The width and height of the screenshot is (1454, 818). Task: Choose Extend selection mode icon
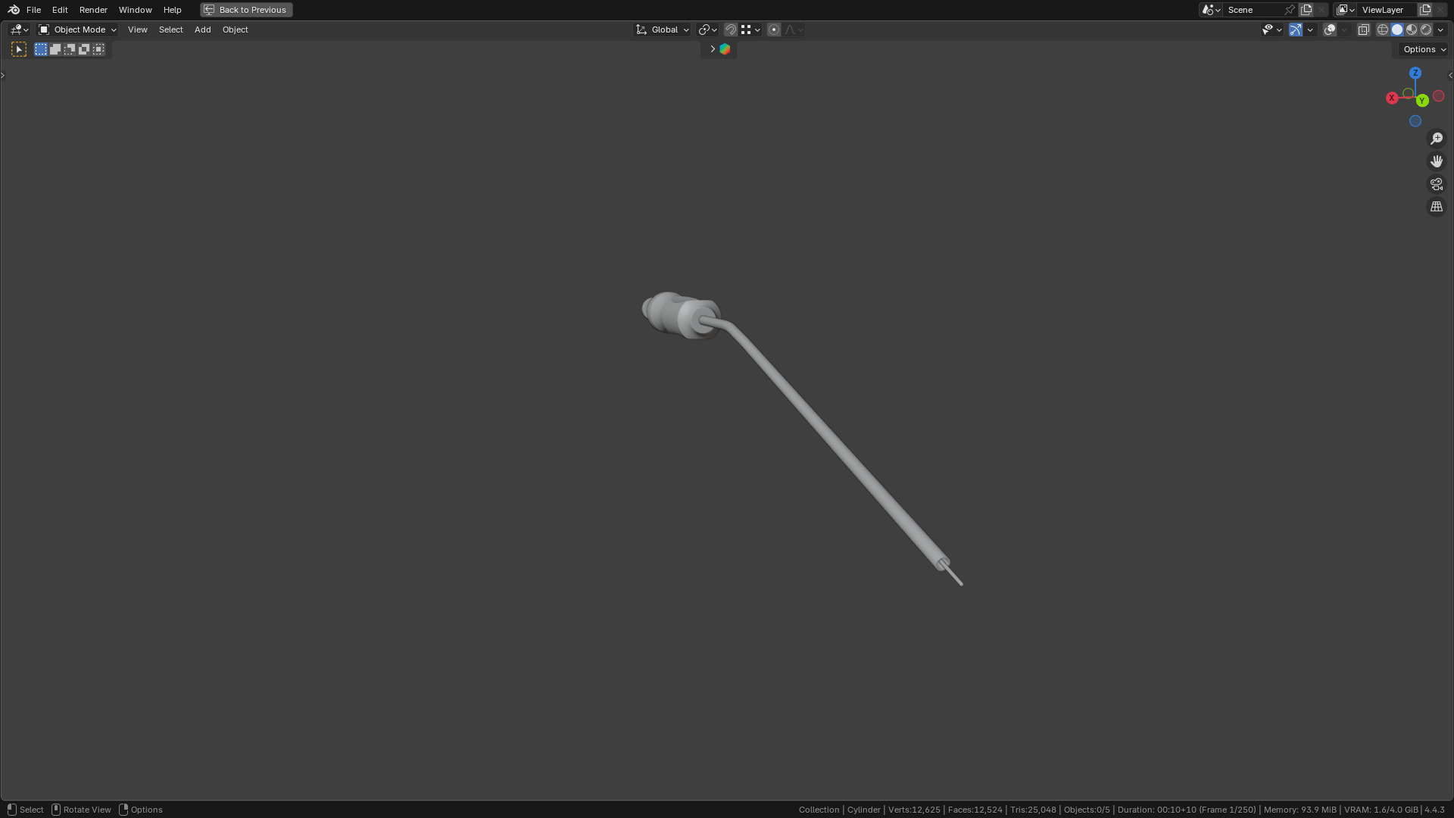[x=55, y=49]
